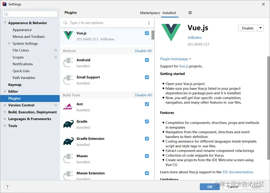Switch to the Marketplace tab

click(150, 13)
